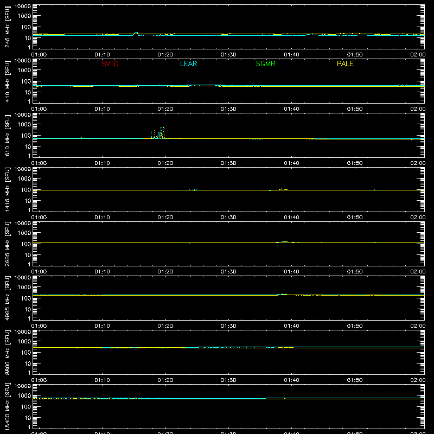Click the 100 y-axis label of 1415 MHz plot
Image resolution: width=434 pixels, height=434 pixels.
(x=26, y=190)
